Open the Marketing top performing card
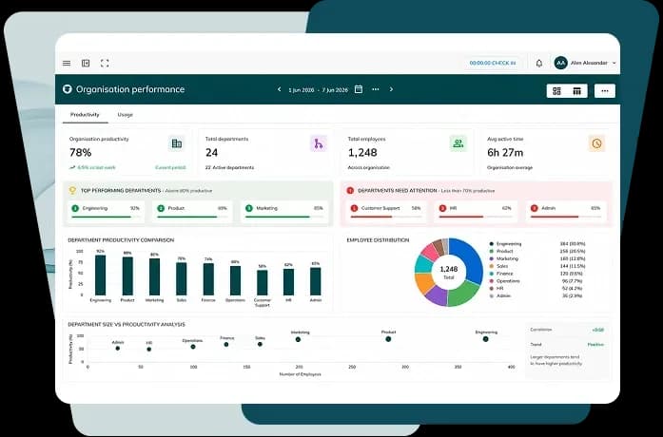This screenshot has height=437, width=663. tap(284, 212)
